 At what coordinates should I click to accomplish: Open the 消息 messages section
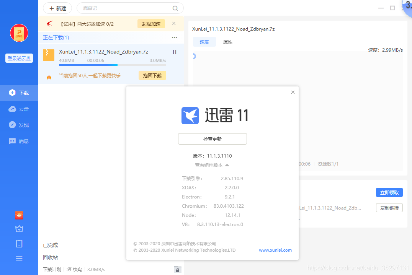[19, 141]
